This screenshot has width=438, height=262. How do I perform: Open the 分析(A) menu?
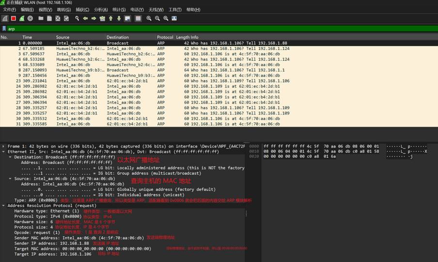tap(101, 10)
